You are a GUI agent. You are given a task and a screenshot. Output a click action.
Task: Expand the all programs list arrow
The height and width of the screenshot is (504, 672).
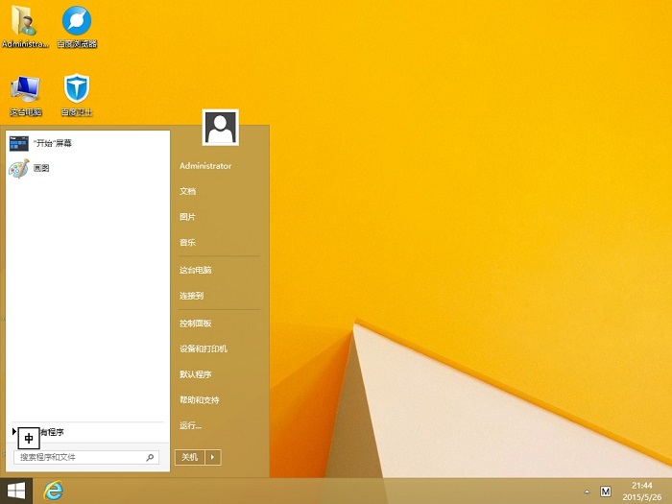(13, 432)
